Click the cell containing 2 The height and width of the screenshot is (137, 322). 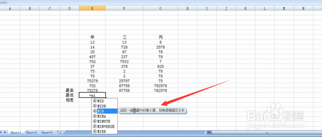click(x=125, y=71)
